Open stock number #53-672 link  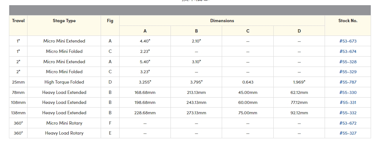pos(348,123)
